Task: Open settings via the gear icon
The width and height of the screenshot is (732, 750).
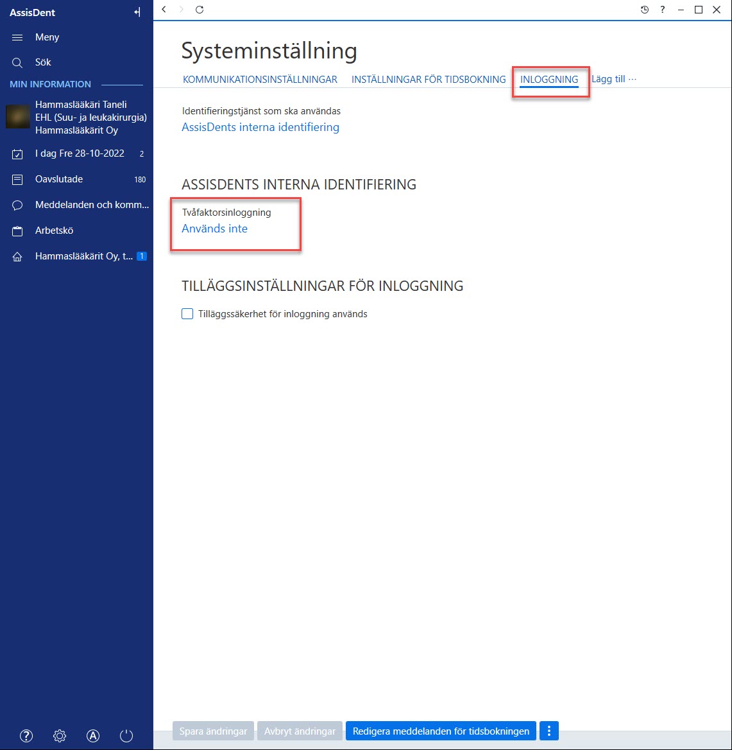Action: (60, 736)
